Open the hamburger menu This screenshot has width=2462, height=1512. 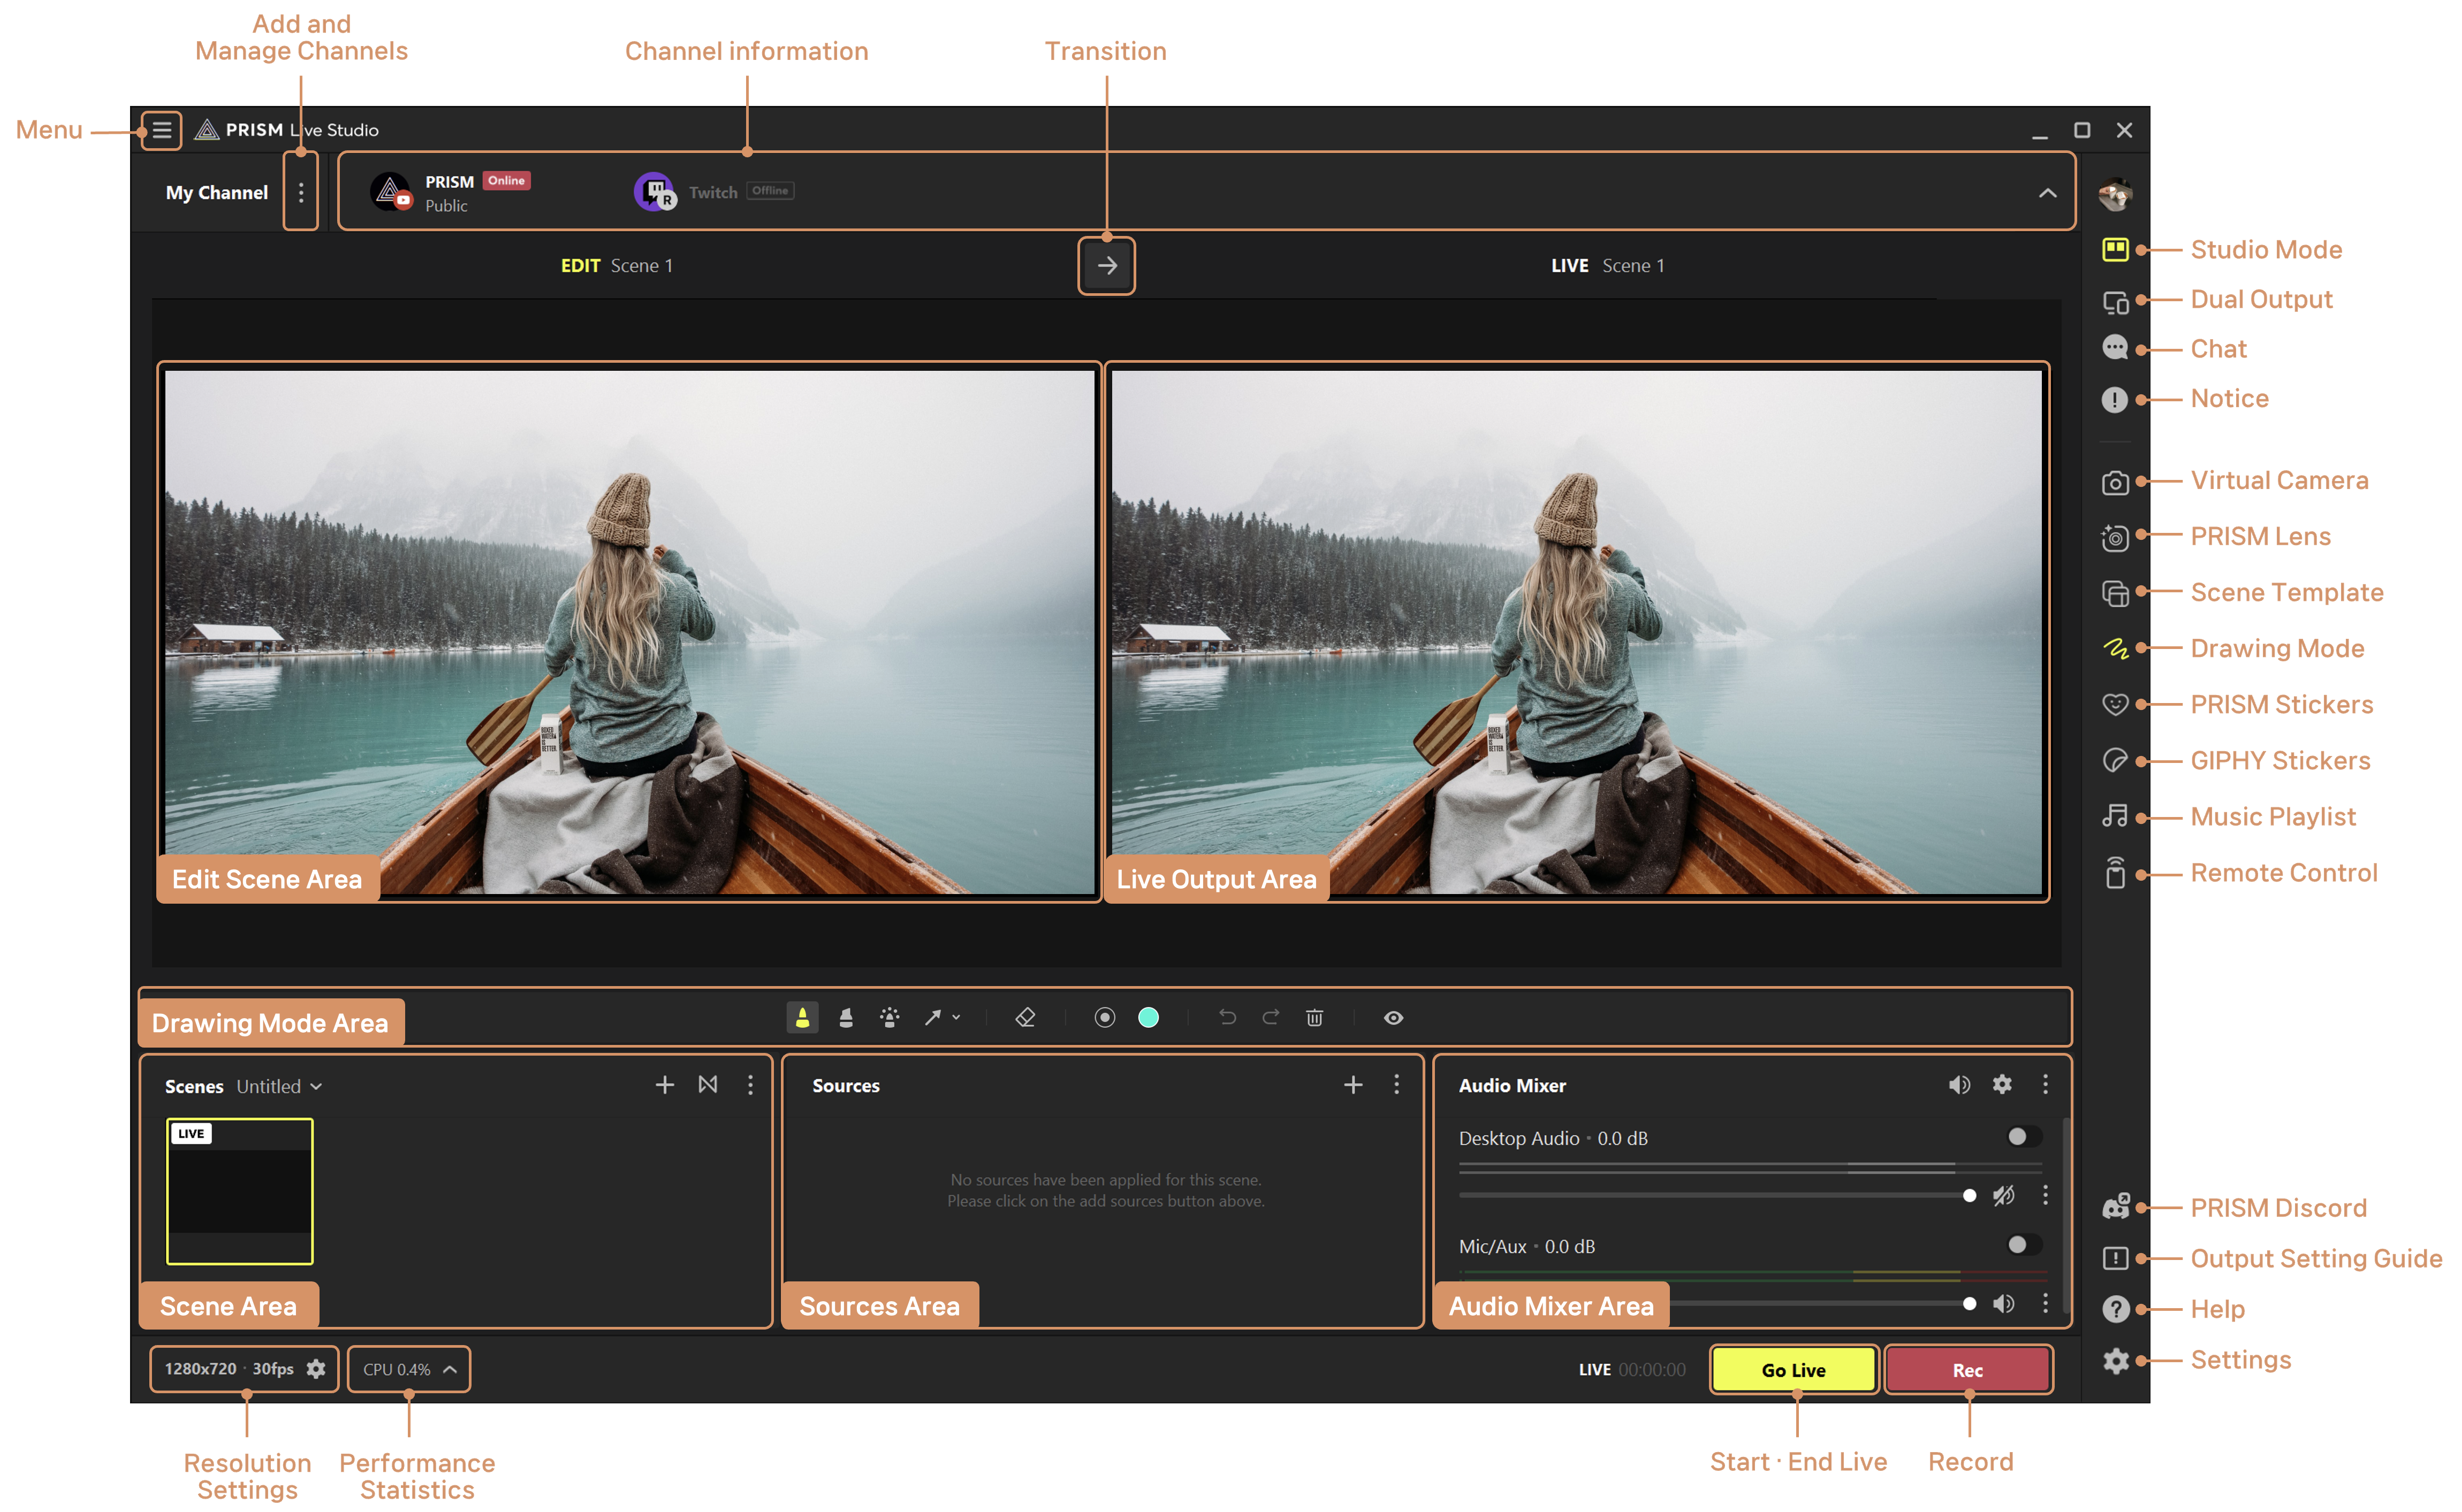(x=161, y=130)
